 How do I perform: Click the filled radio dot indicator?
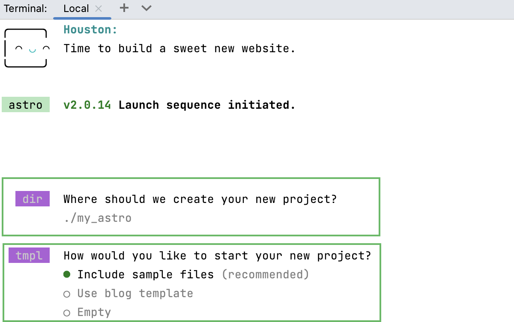[67, 274]
